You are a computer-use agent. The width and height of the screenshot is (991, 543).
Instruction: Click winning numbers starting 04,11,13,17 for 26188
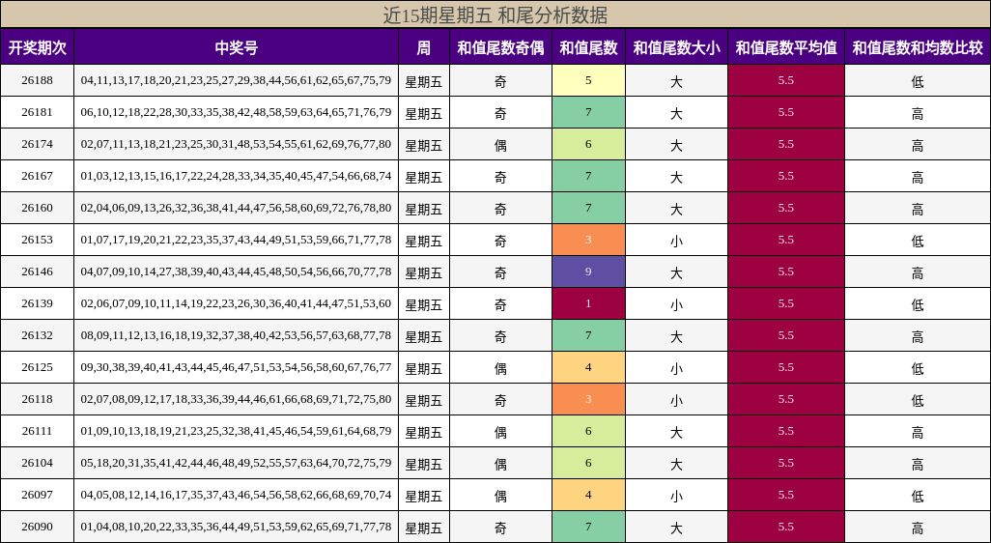tap(237, 80)
